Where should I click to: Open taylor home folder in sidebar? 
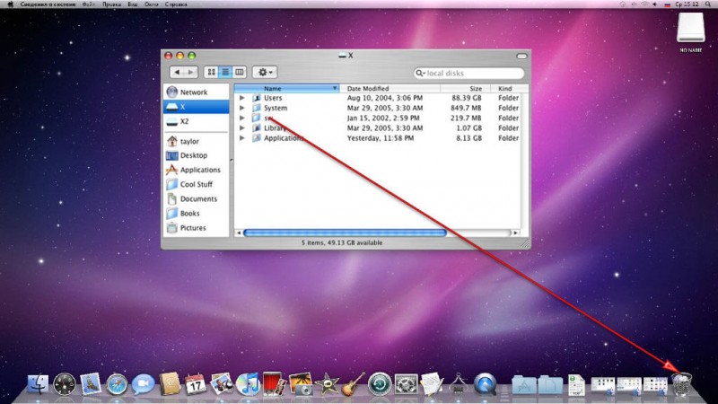pyautogui.click(x=196, y=141)
